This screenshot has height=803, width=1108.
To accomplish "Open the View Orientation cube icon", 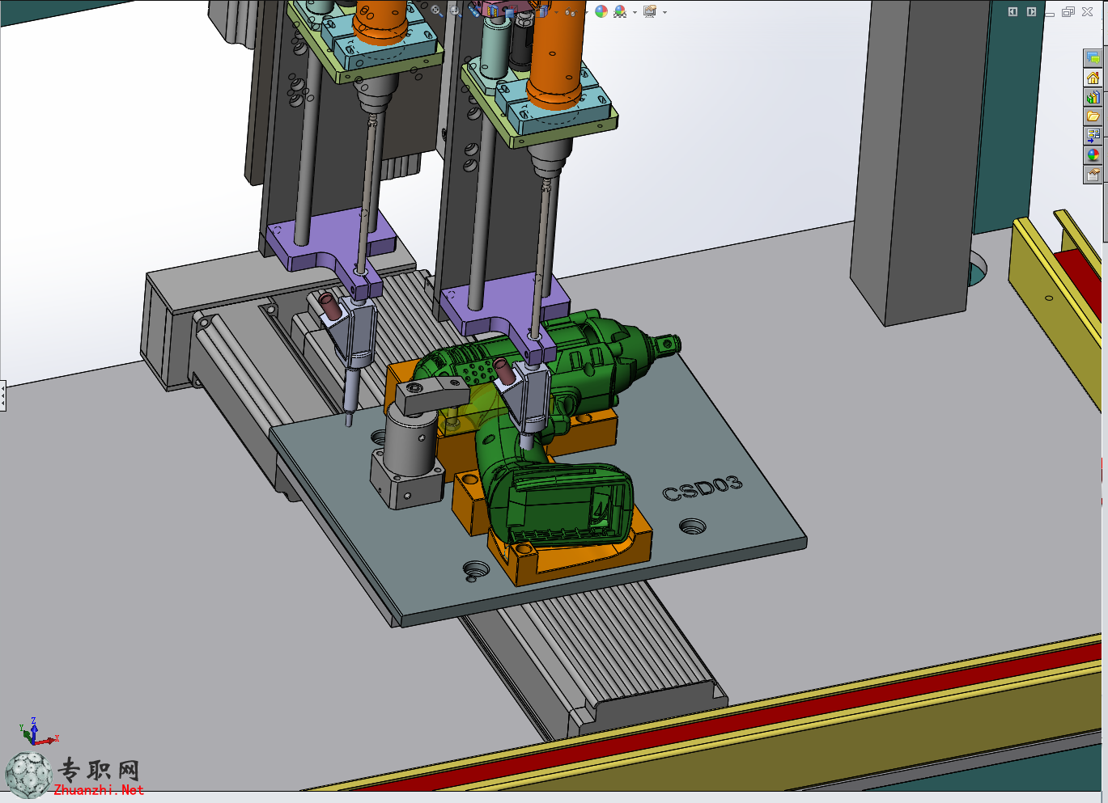I will pos(511,11).
